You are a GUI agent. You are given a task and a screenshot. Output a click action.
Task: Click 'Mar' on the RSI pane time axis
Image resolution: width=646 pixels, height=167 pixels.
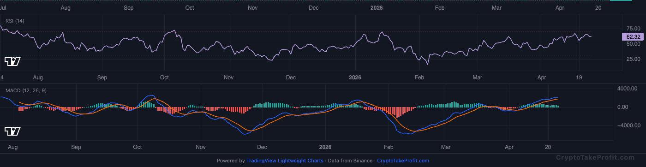(477, 78)
